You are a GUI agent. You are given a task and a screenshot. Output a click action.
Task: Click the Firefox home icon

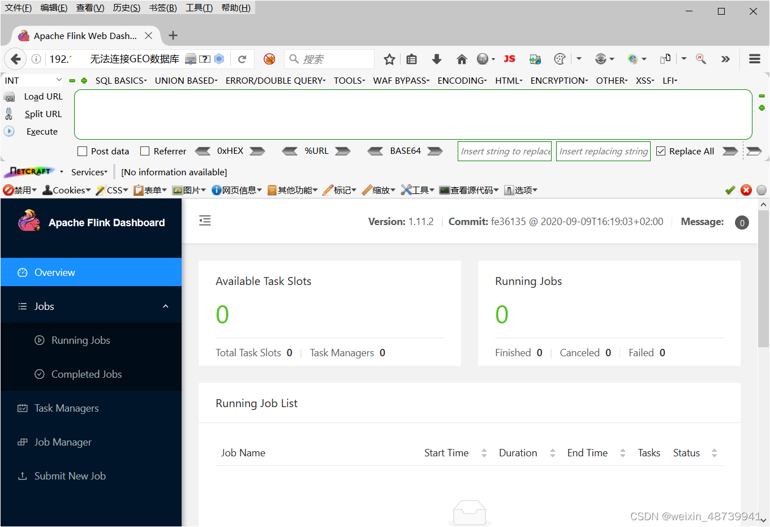tap(461, 59)
